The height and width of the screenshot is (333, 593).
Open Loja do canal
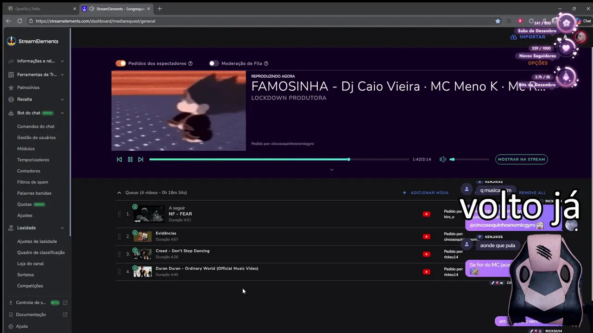point(31,264)
